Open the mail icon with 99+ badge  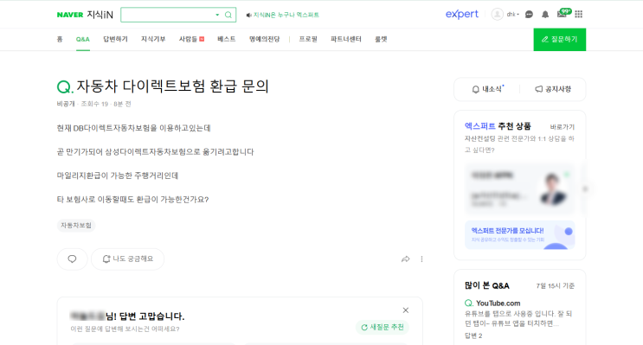coord(563,13)
